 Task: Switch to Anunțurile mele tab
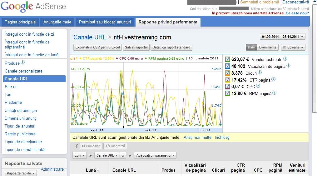click(x=57, y=22)
